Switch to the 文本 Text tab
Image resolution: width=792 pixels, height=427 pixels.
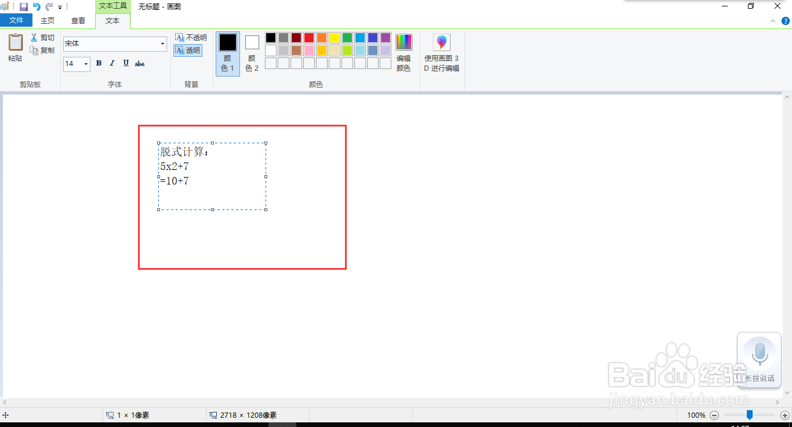click(x=112, y=20)
